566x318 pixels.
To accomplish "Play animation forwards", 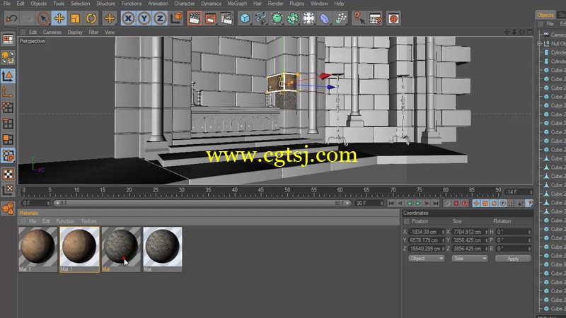I will 418,204.
